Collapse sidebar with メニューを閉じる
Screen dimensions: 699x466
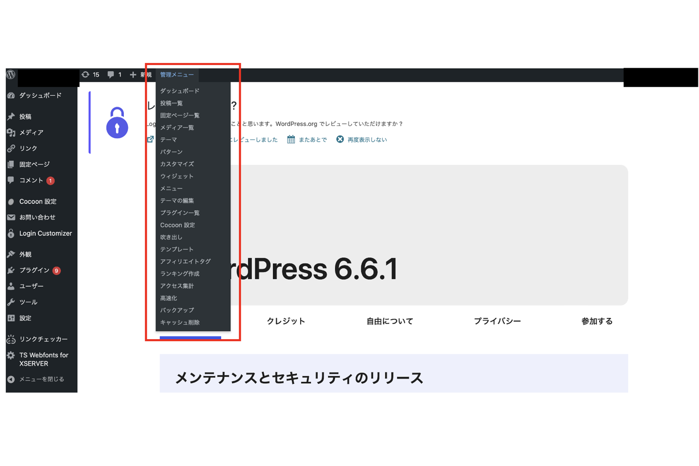point(42,379)
